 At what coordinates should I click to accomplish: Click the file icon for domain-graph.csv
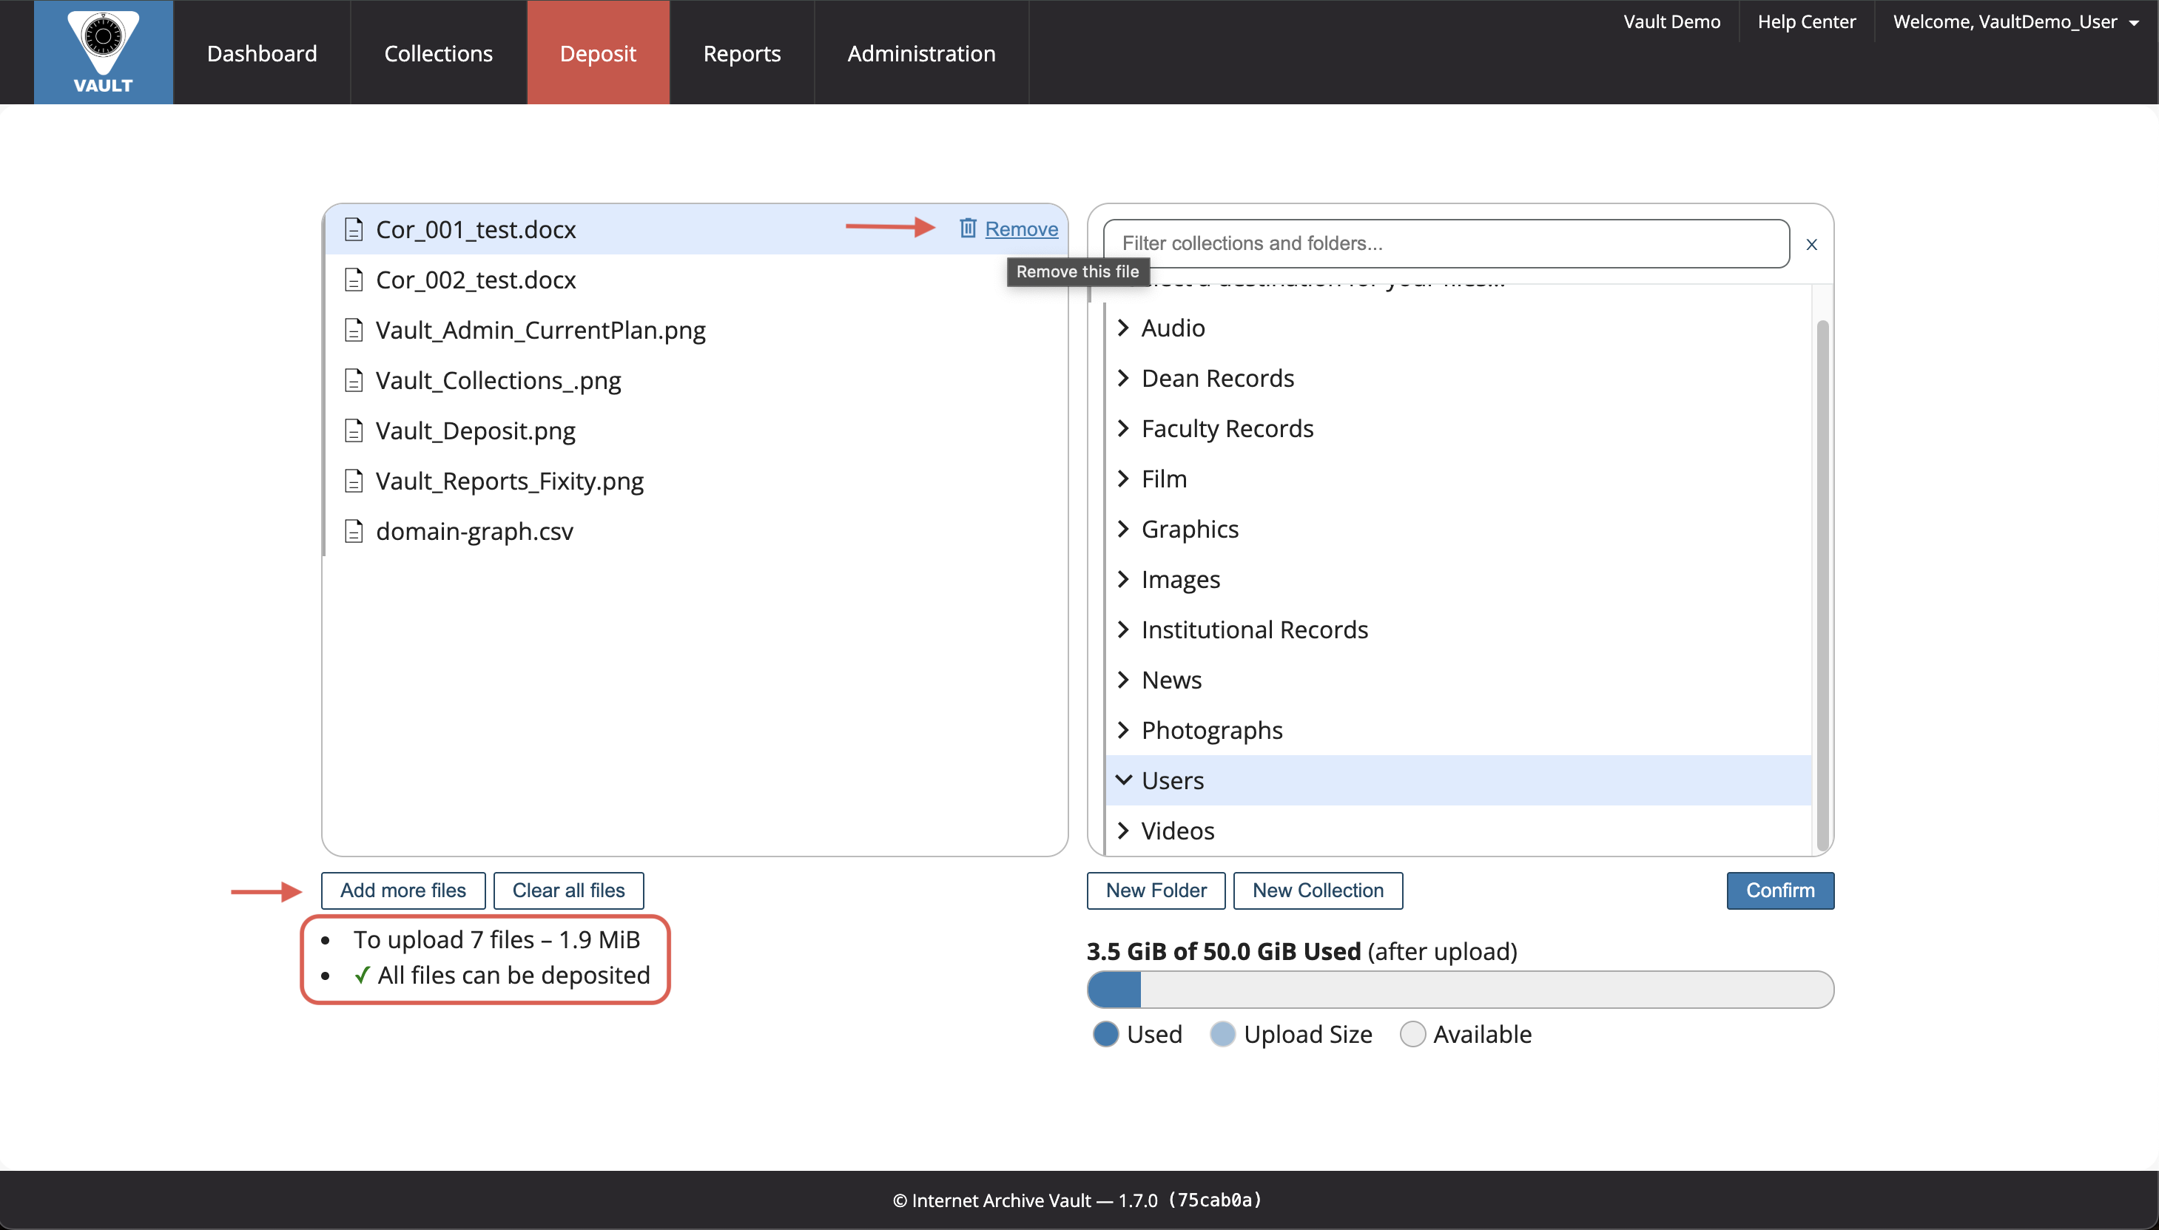354,531
